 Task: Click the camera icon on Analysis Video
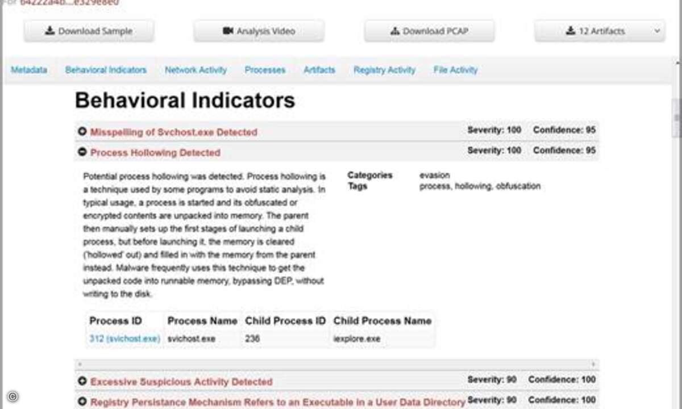[x=228, y=31]
